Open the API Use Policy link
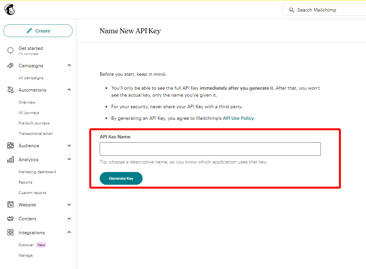 point(238,118)
